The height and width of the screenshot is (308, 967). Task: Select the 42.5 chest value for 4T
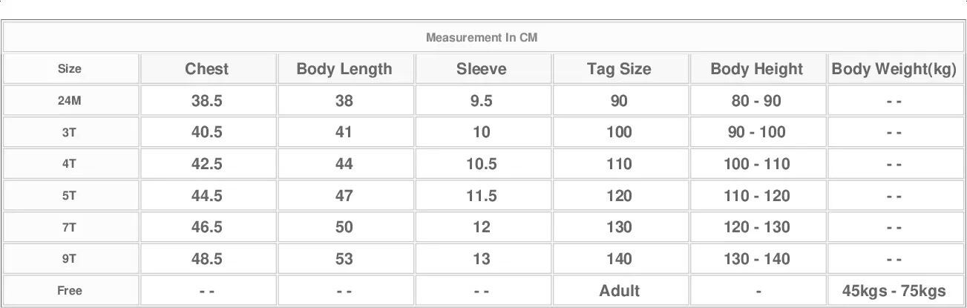[x=206, y=164]
